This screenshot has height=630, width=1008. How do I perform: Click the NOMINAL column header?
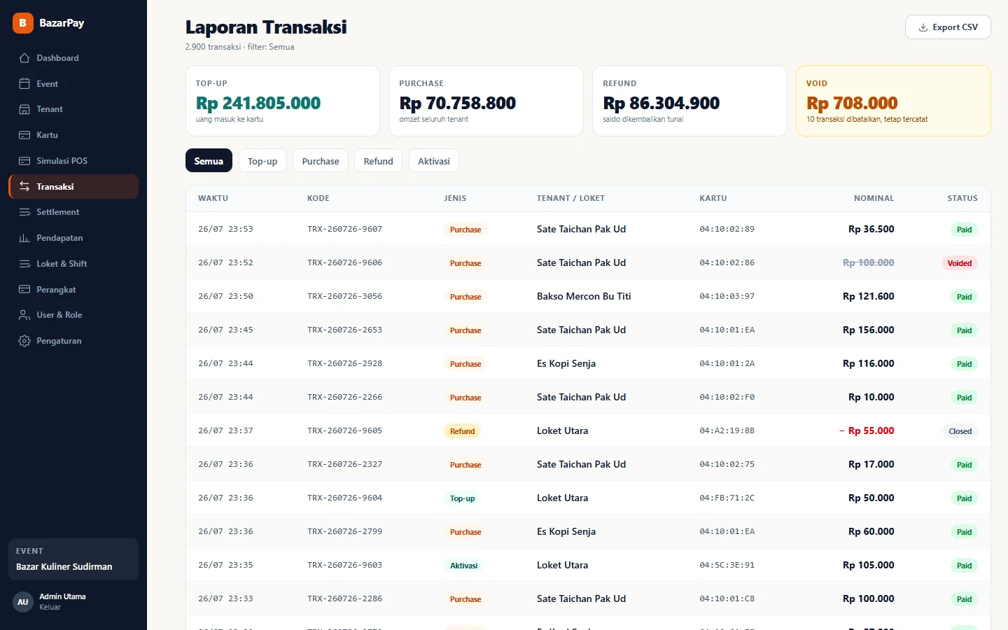[874, 198]
